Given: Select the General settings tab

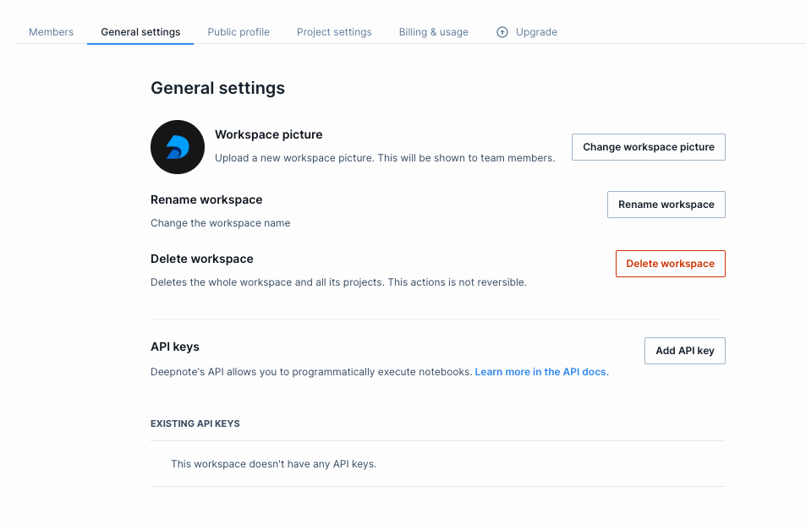Looking at the screenshot, I should point(140,32).
